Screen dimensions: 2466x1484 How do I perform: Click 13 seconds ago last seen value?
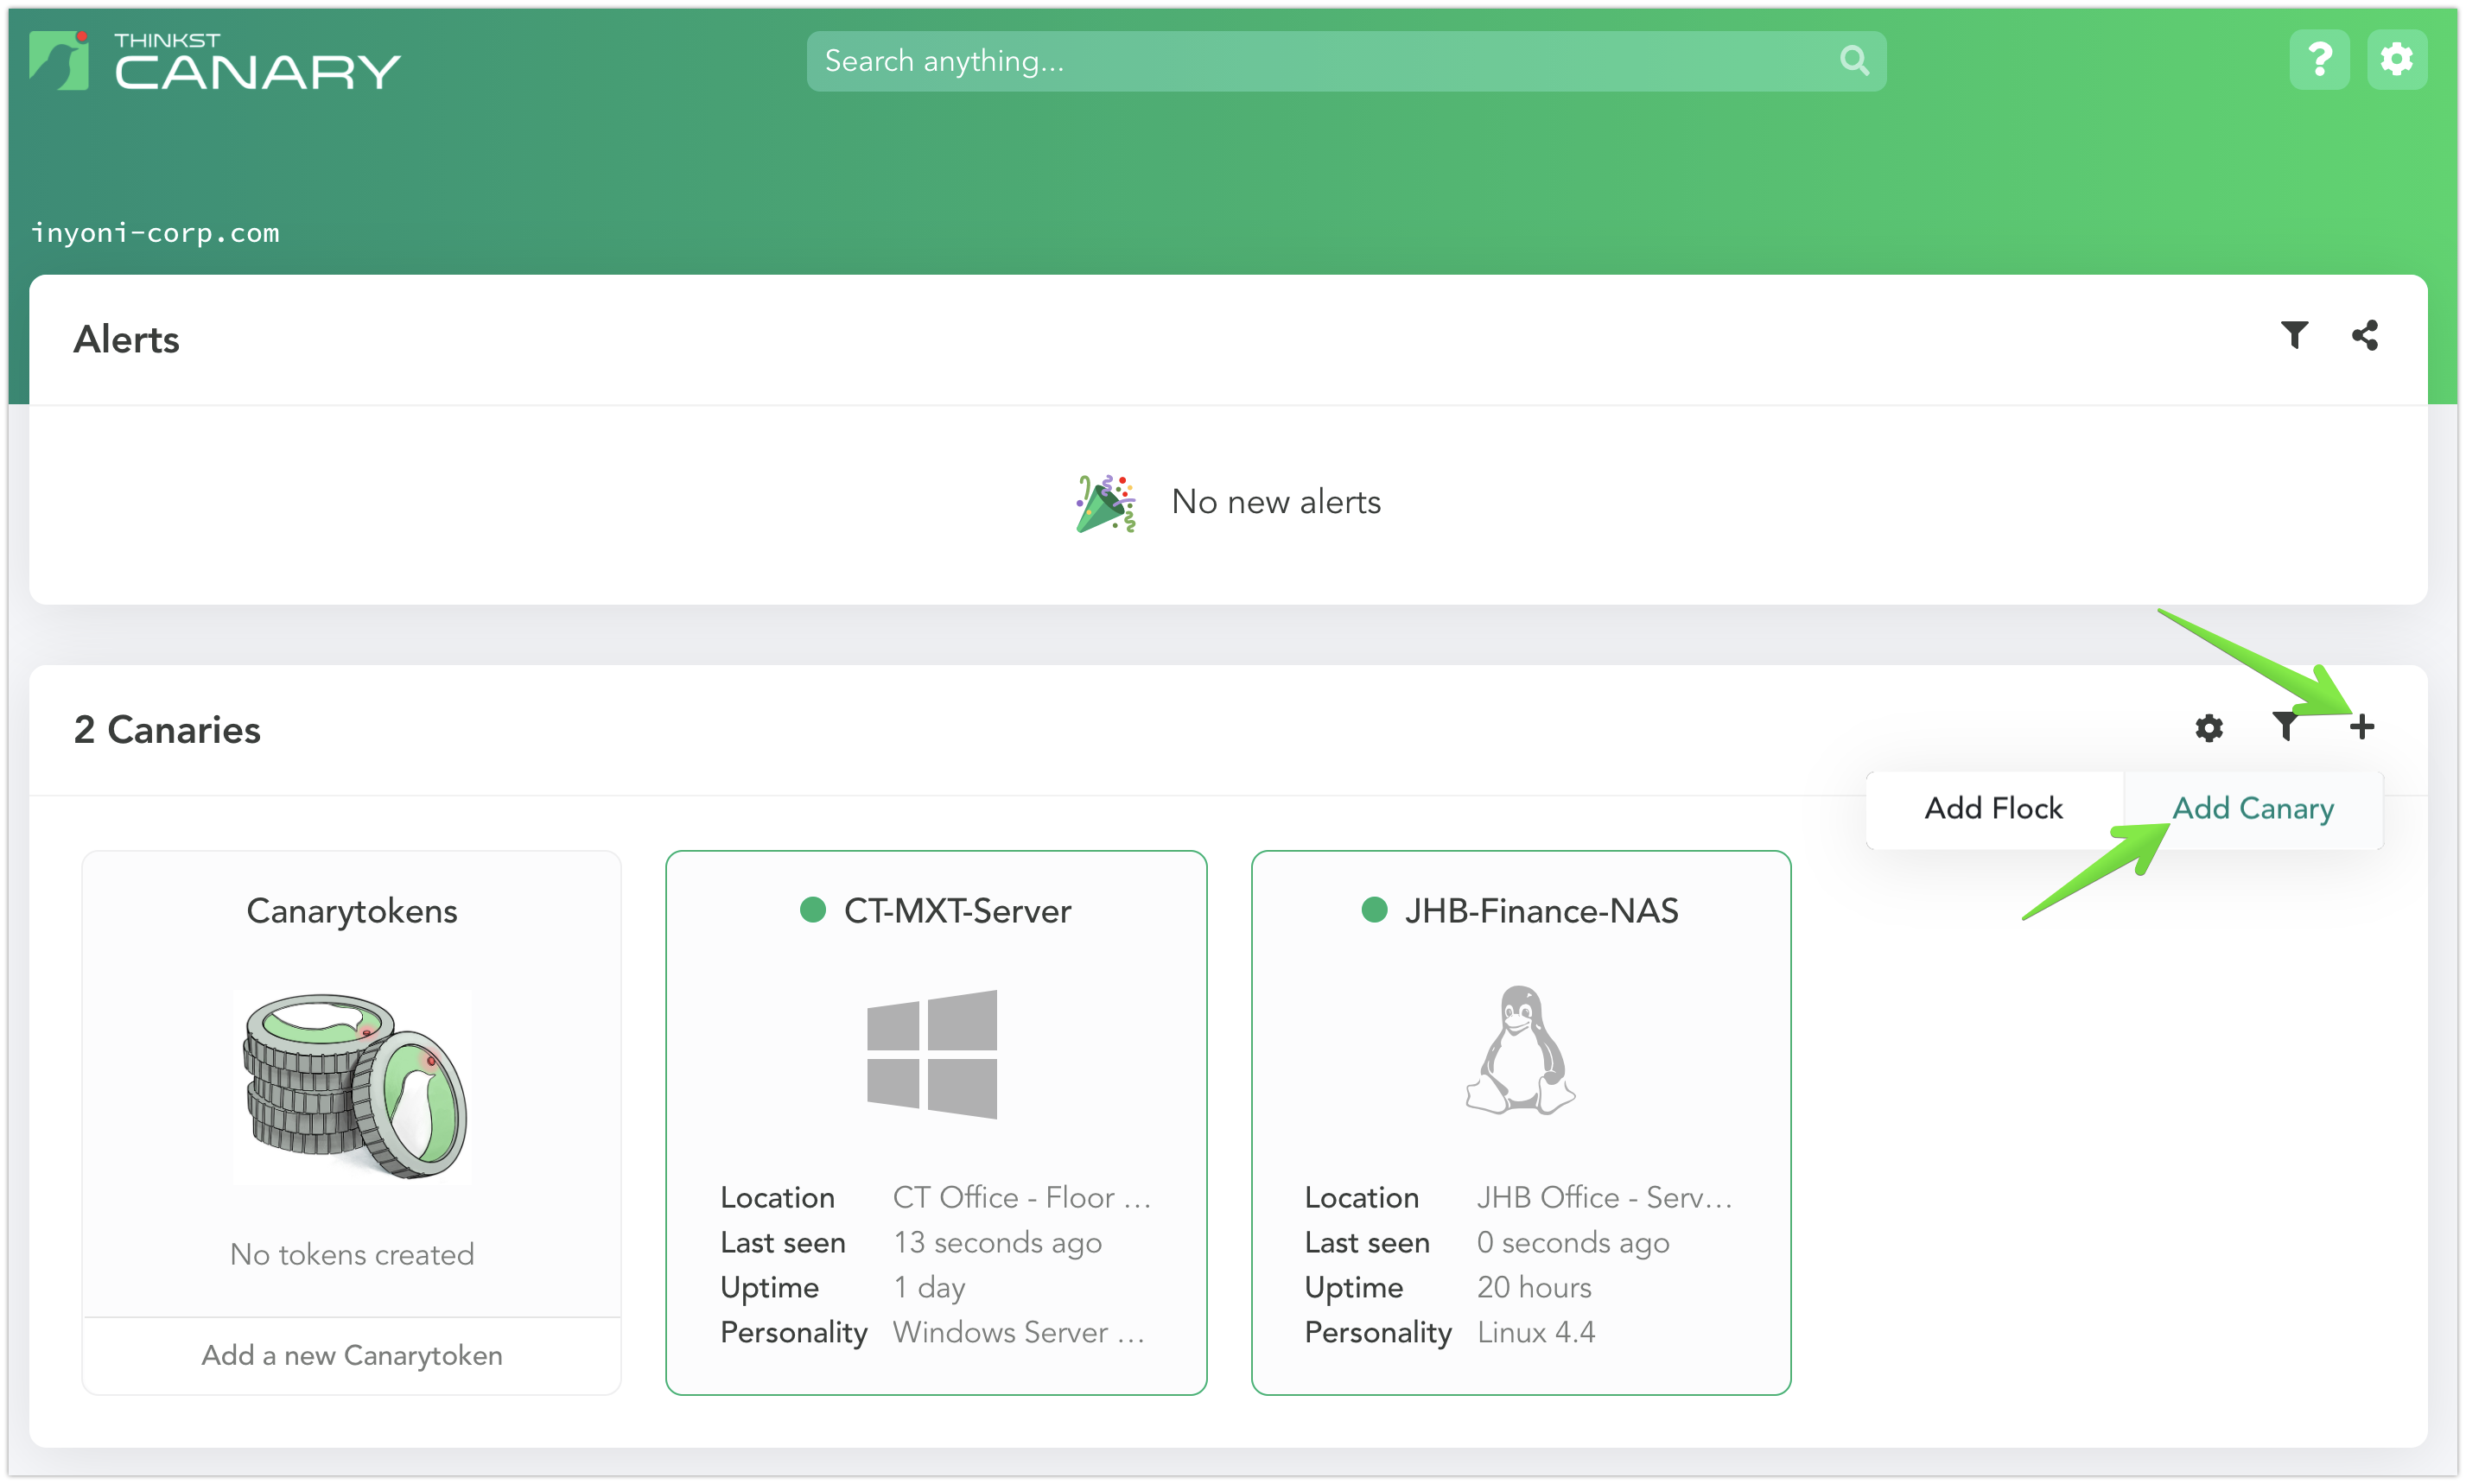[997, 1243]
